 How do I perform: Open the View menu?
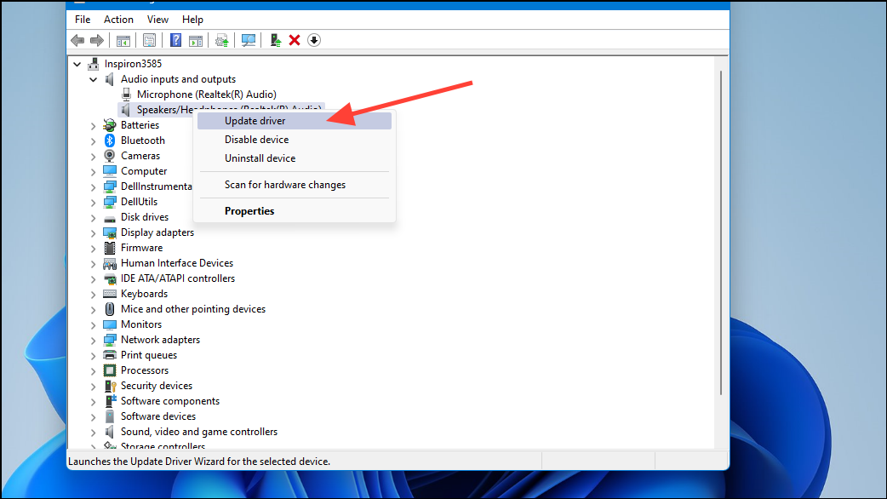point(157,20)
